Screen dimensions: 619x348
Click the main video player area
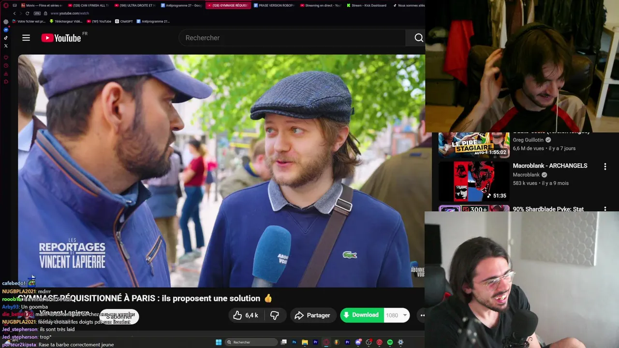coord(221,171)
